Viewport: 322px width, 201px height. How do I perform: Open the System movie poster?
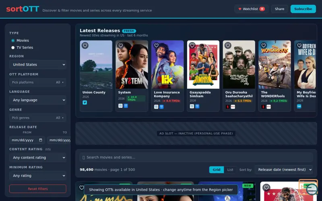(132, 65)
